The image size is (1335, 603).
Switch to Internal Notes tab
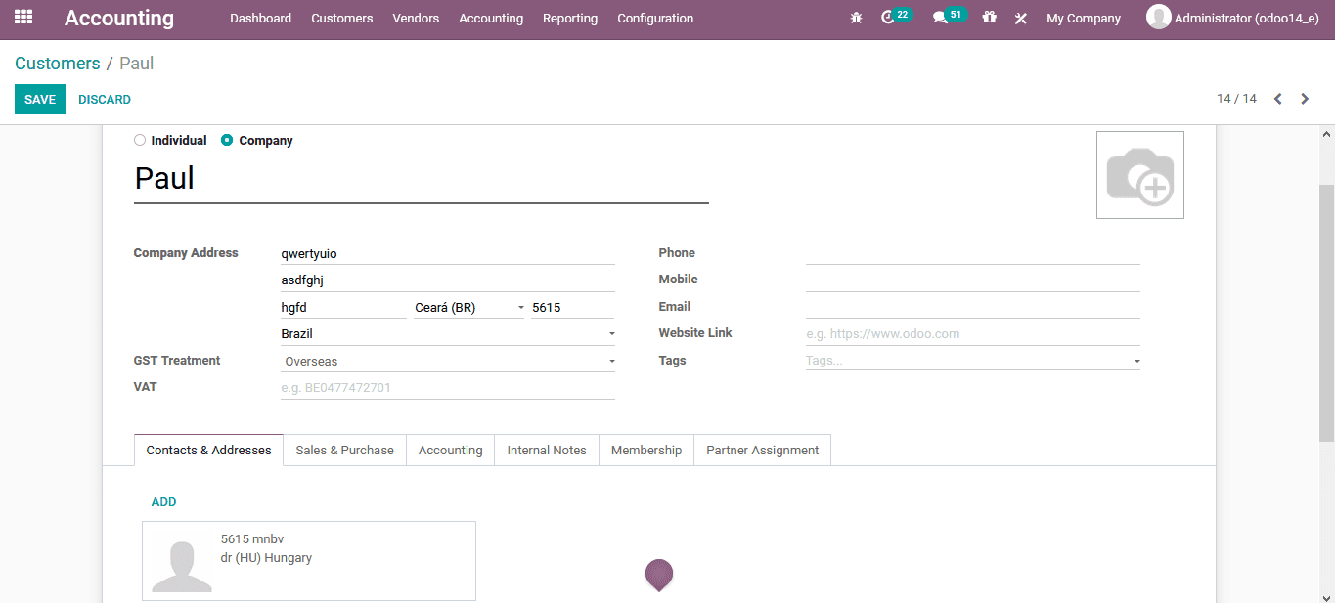547,450
